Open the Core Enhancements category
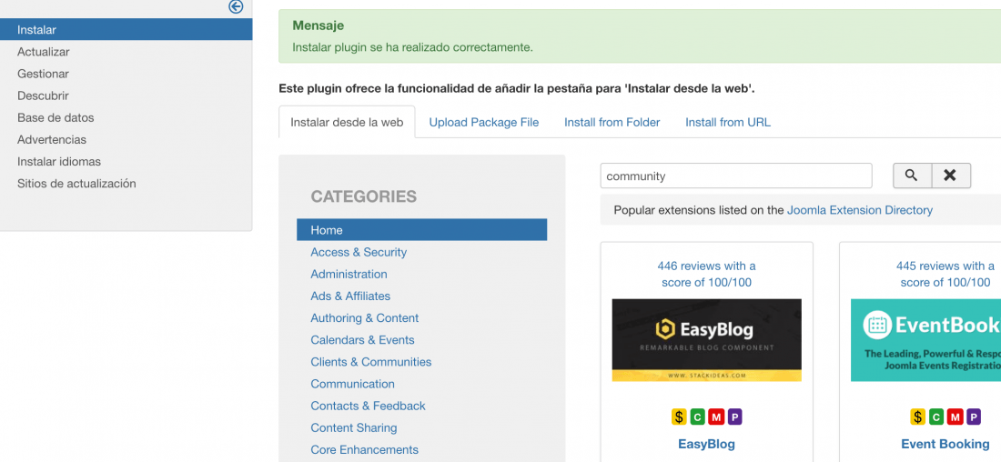 [x=365, y=450]
